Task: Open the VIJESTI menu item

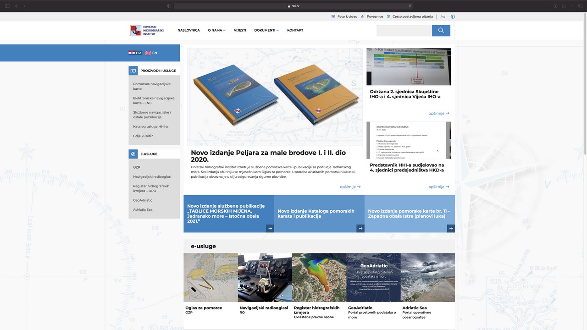Action: point(240,31)
